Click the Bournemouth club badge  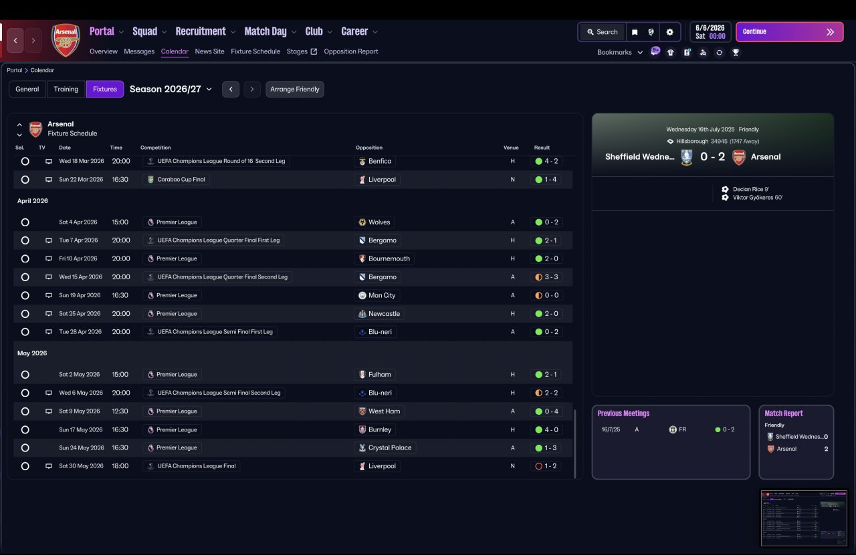click(362, 258)
